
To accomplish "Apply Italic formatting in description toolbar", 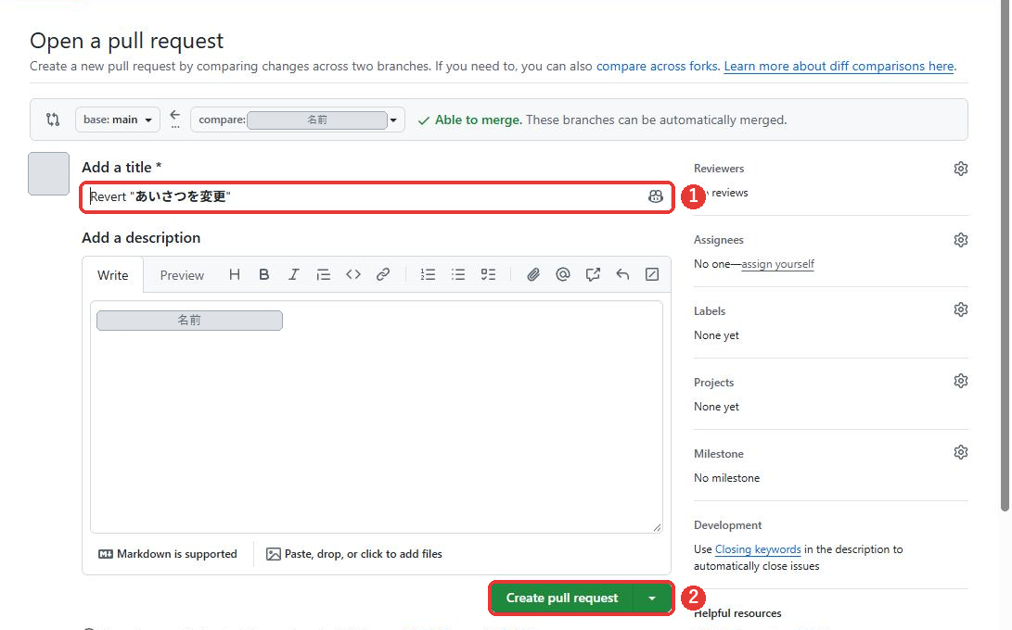I will pos(294,274).
